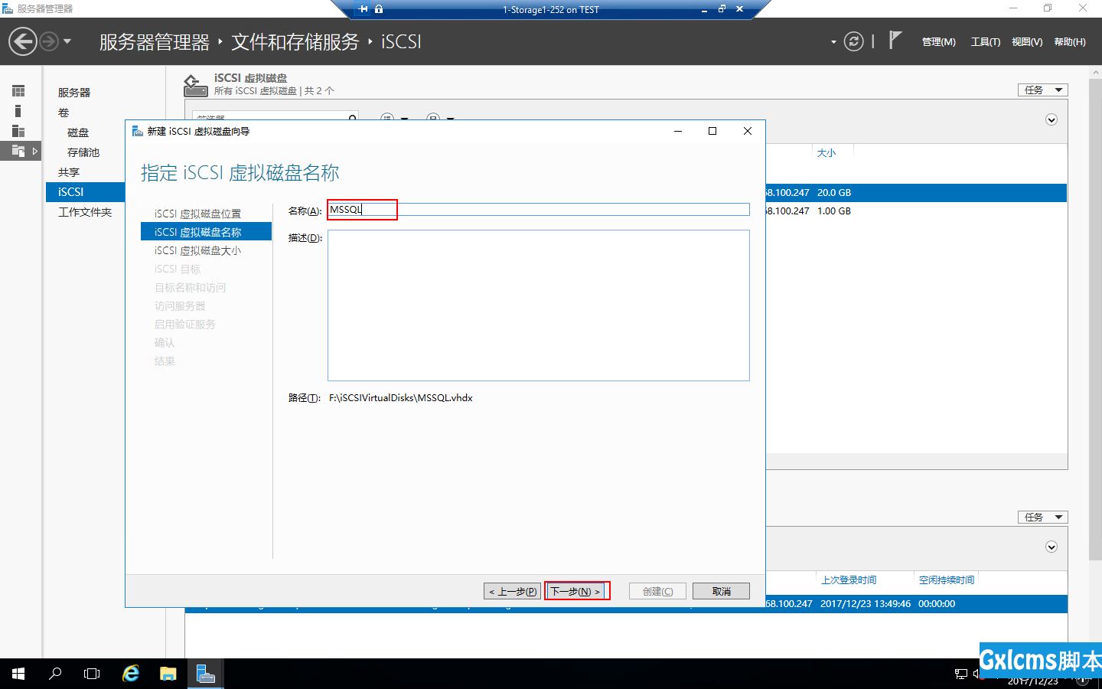Click the wizard title bar icon
This screenshot has height=689, width=1102.
(138, 131)
